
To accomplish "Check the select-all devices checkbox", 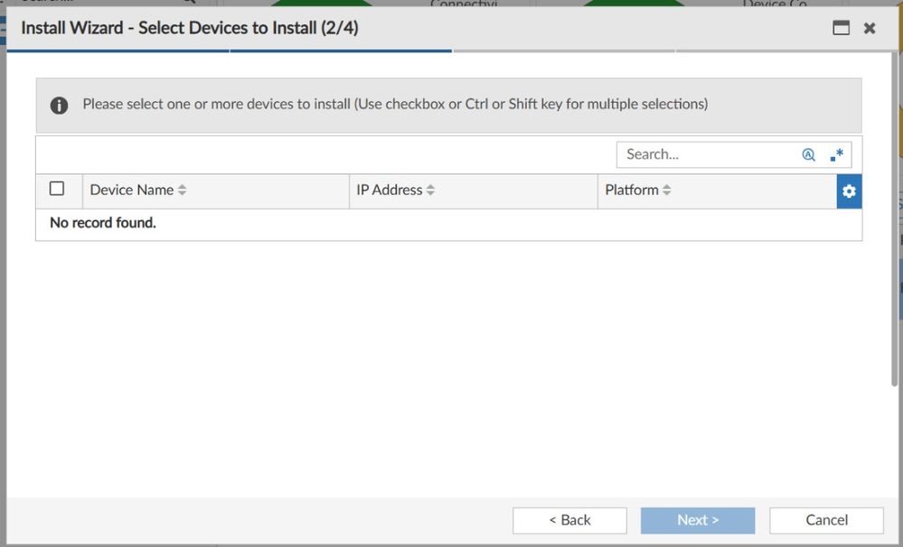I will pyautogui.click(x=57, y=189).
